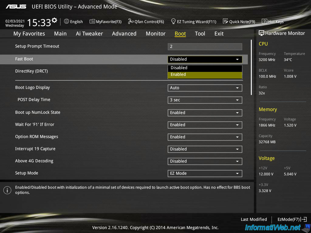Open Interrupt 19 Capture dropdown
The image size is (311, 233).
[205, 149]
